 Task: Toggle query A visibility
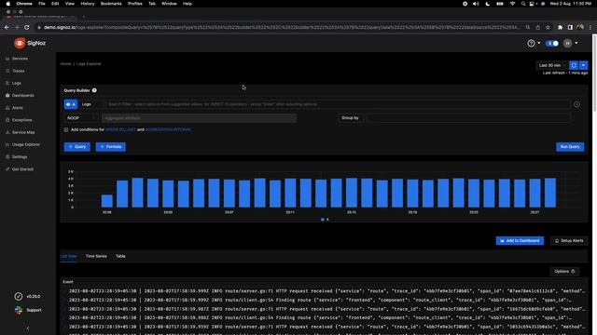71,104
